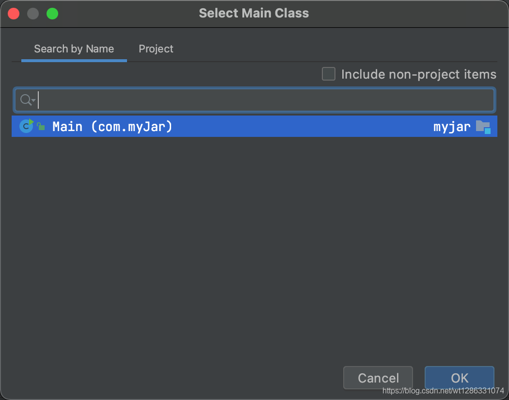Image resolution: width=509 pixels, height=400 pixels.
Task: Click the green public access lock icon
Action: (41, 126)
